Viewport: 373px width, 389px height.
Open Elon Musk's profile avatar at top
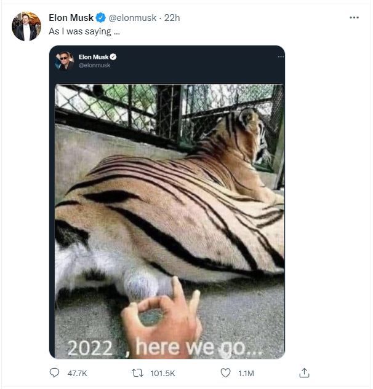pos(26,26)
